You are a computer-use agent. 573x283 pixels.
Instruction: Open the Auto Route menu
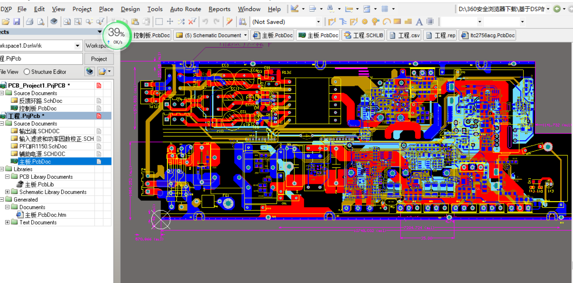(185, 9)
